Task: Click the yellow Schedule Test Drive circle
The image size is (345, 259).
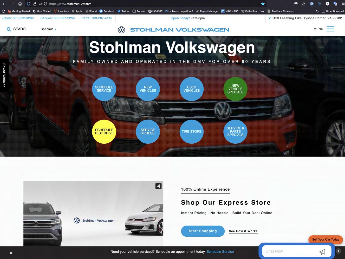Action: 104,131
